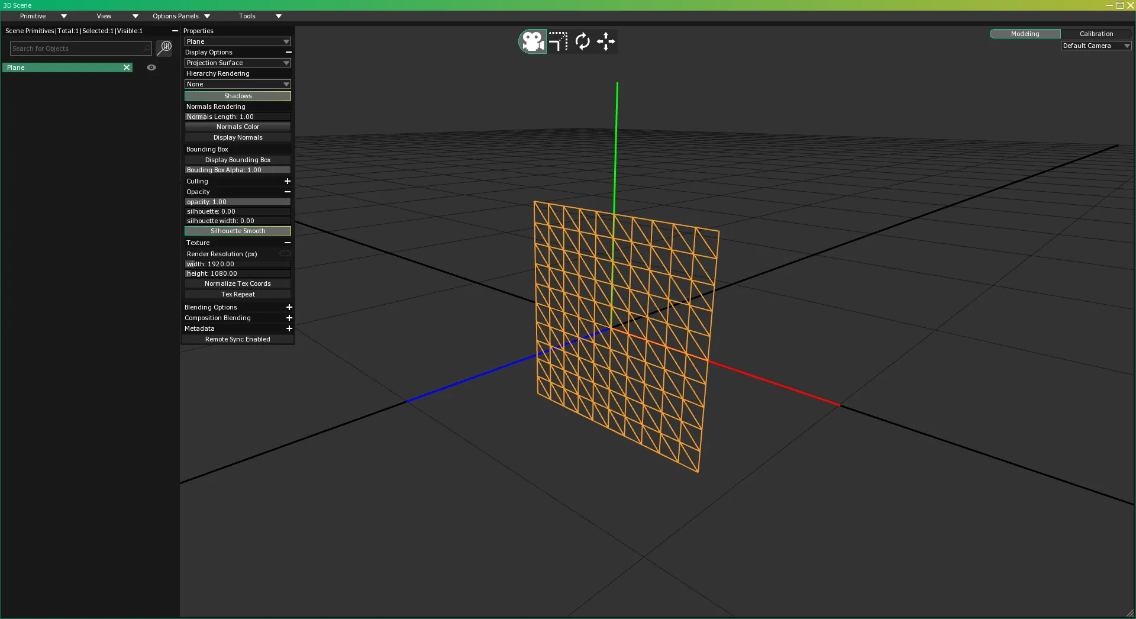Remove Plane via its X icon
The height and width of the screenshot is (619, 1136).
point(126,67)
